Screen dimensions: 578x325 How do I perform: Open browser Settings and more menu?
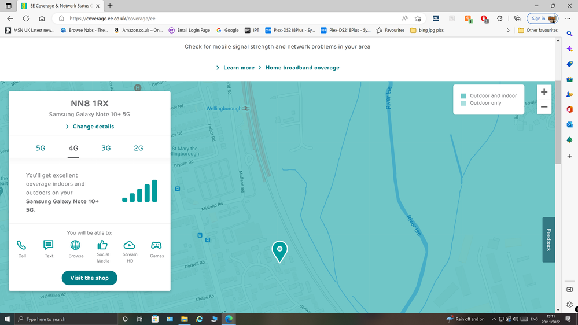(x=568, y=19)
